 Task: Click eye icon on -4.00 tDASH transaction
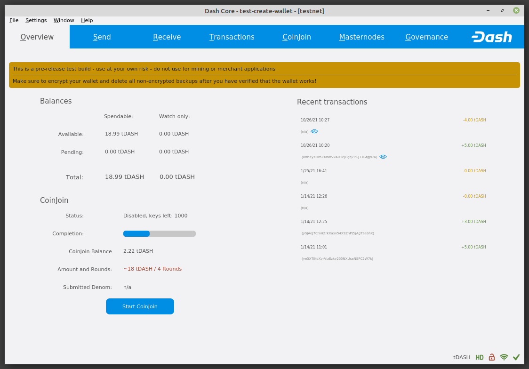tap(314, 131)
